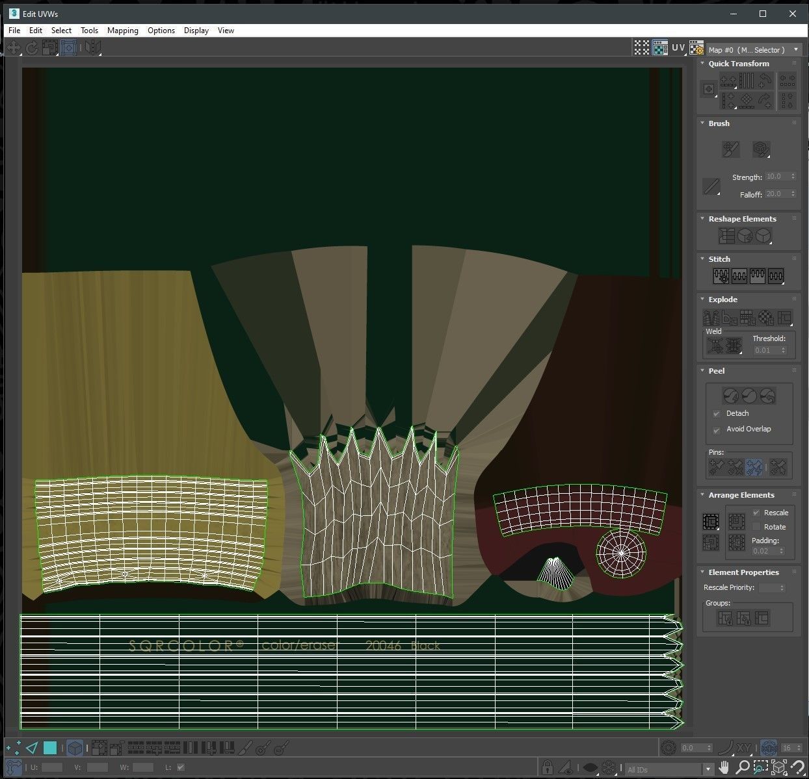Click the Rotate 90 clockwise icon
This screenshot has width=809, height=779.
coord(765,100)
